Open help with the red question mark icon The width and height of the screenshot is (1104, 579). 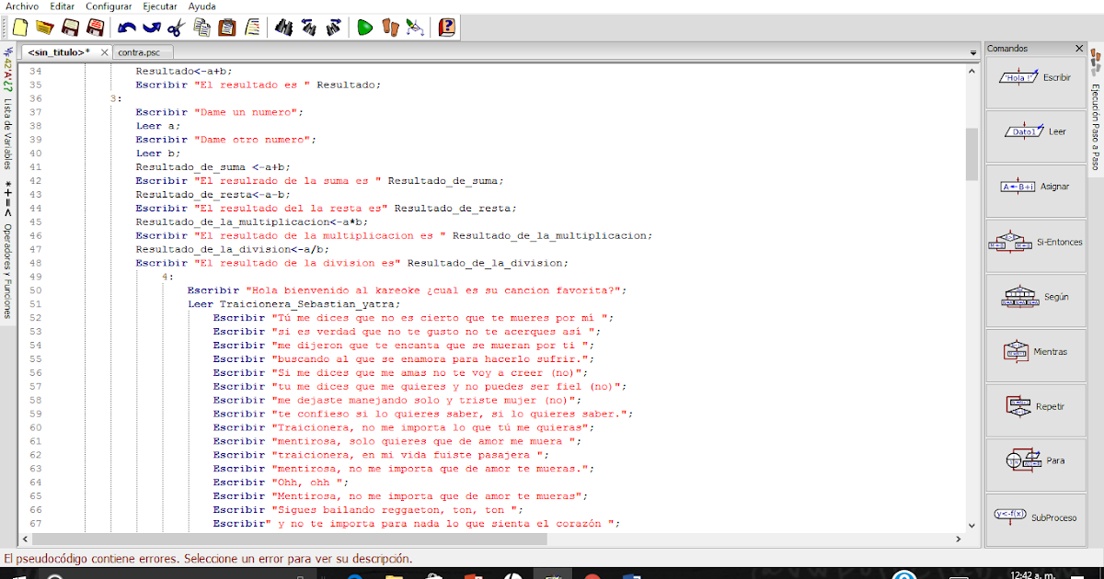[x=445, y=28]
